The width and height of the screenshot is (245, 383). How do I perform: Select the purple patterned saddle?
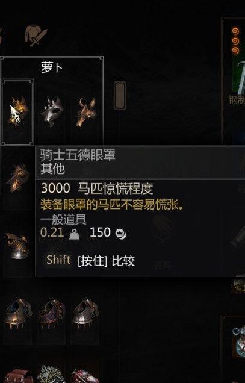52,313
